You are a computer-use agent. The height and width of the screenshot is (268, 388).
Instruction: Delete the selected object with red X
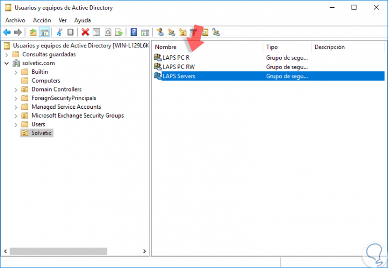(x=85, y=32)
